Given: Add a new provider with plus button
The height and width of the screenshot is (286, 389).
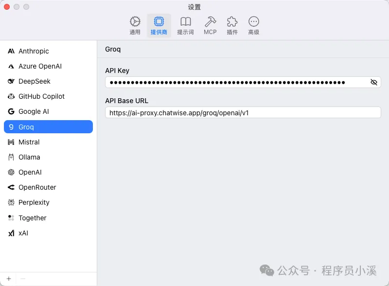Looking at the screenshot, I should click(x=9, y=279).
